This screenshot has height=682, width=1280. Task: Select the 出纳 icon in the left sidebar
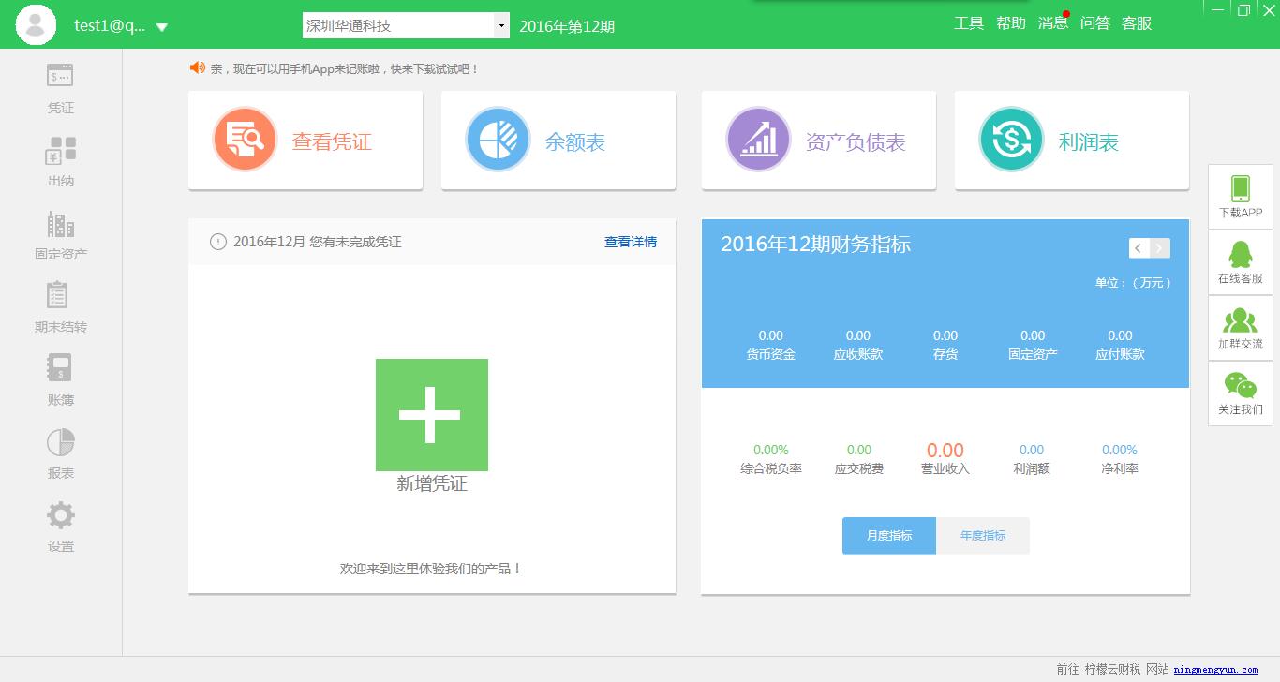(x=59, y=157)
